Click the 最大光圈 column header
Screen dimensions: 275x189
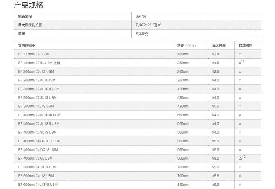219,45
